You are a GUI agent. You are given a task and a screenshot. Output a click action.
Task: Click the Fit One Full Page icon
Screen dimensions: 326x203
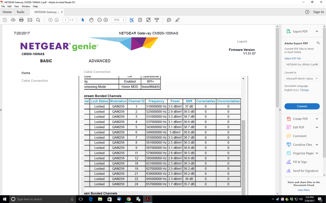(140, 20)
